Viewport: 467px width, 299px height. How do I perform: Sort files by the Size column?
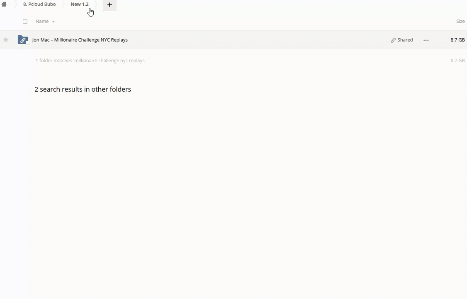[x=460, y=21]
